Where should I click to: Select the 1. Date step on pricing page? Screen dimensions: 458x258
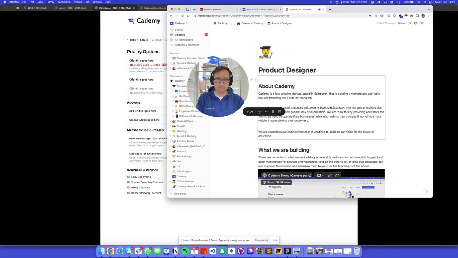[x=144, y=40]
